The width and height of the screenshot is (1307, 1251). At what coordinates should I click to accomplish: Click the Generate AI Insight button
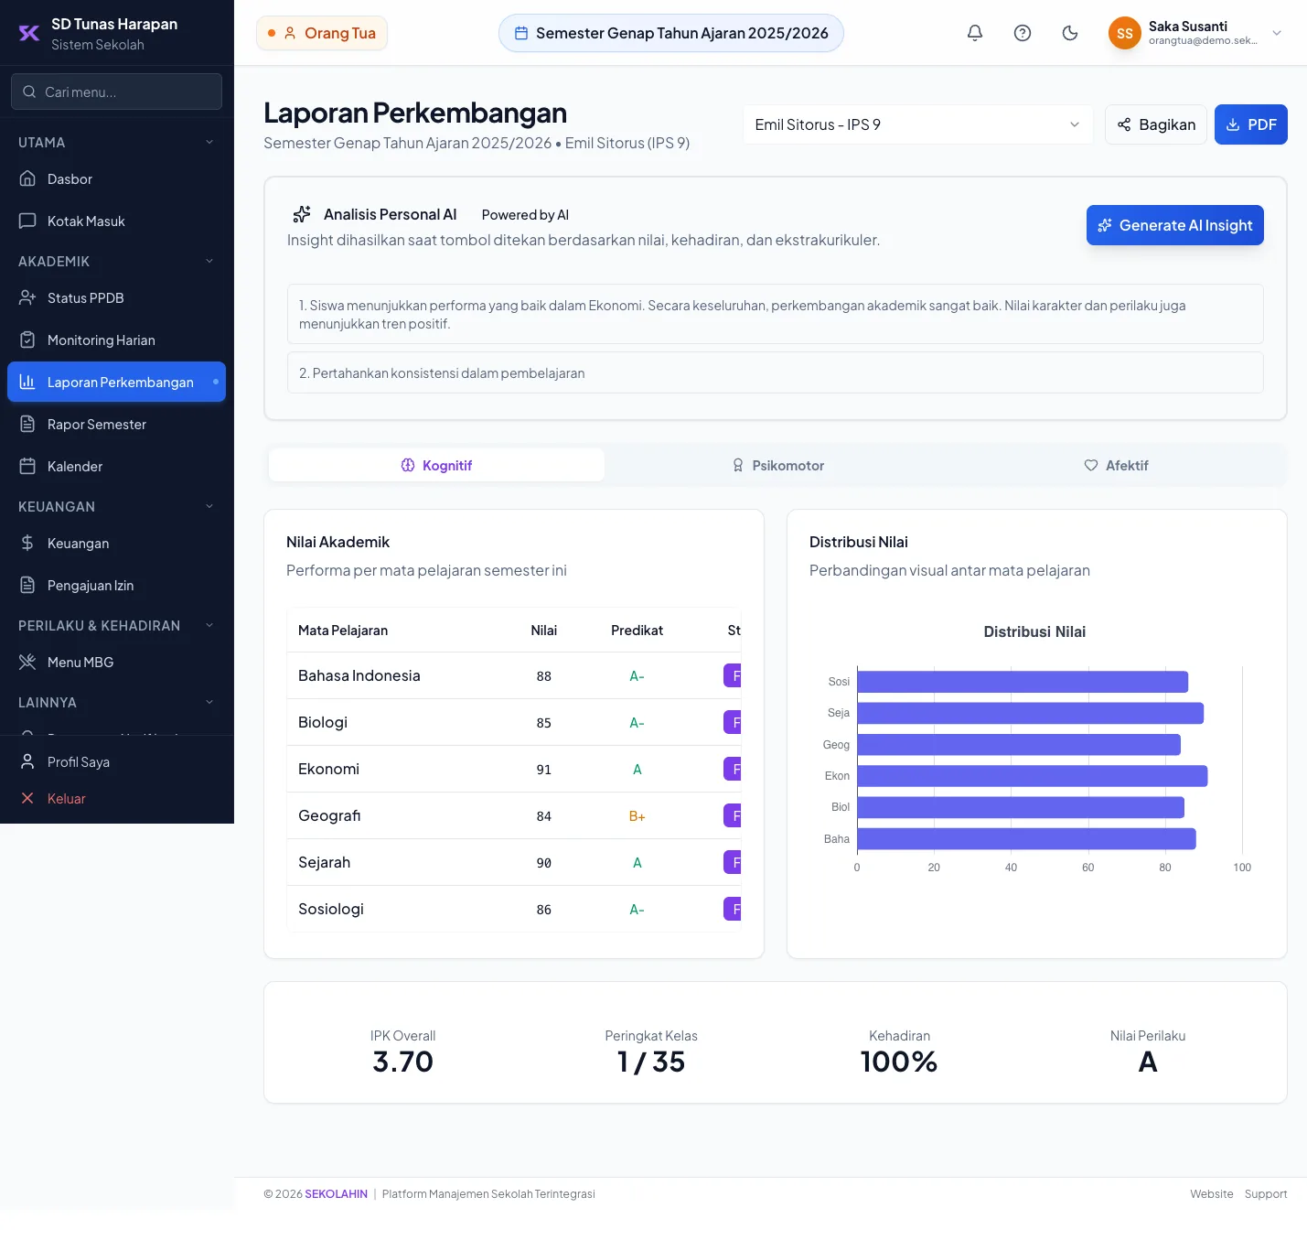(1175, 225)
